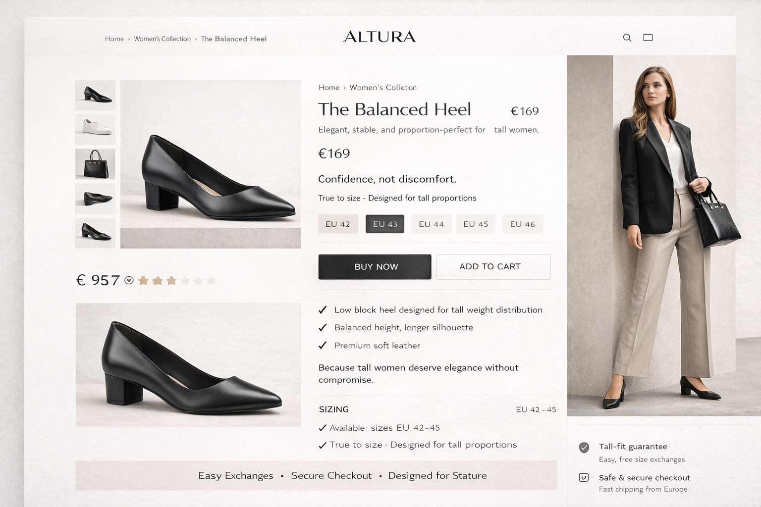View the black handbag thumbnail

[95, 164]
